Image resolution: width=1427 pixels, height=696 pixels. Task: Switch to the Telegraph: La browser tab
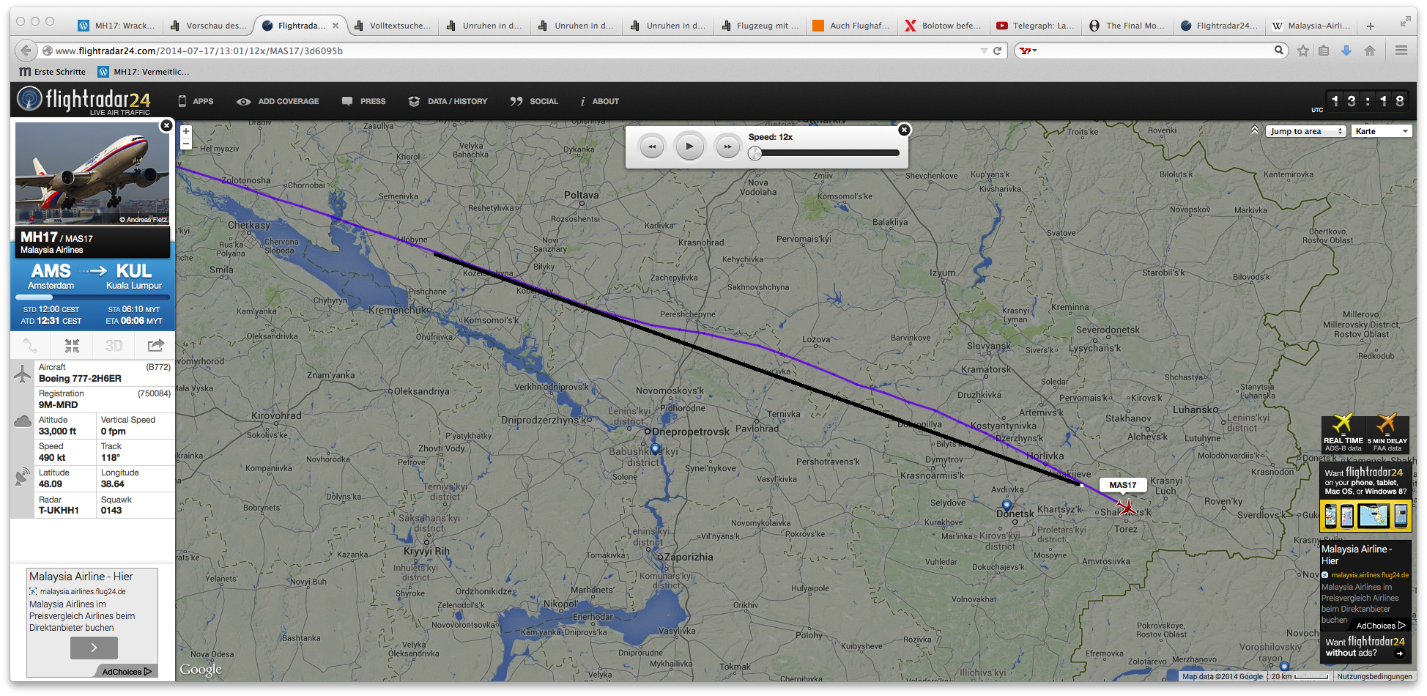[x=1036, y=26]
